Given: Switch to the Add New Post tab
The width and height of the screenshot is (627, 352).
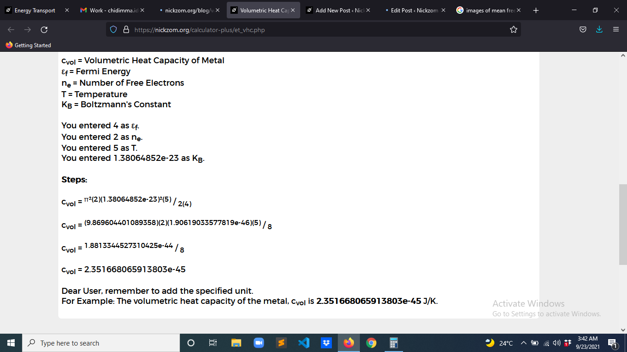Looking at the screenshot, I should 339,10.
